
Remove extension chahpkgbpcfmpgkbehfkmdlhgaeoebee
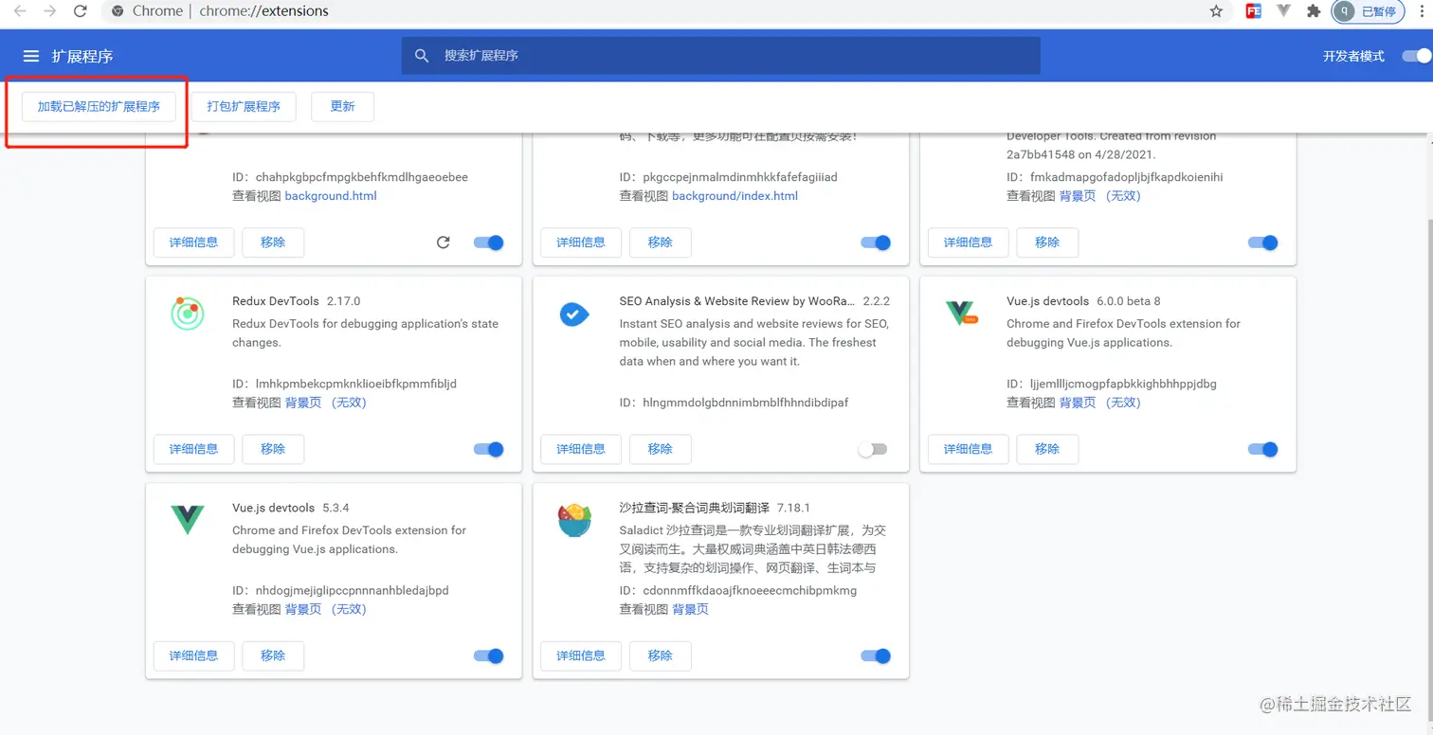273,242
